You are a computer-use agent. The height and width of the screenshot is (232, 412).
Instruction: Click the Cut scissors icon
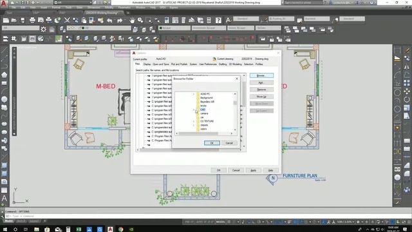pyautogui.click(x=67, y=20)
